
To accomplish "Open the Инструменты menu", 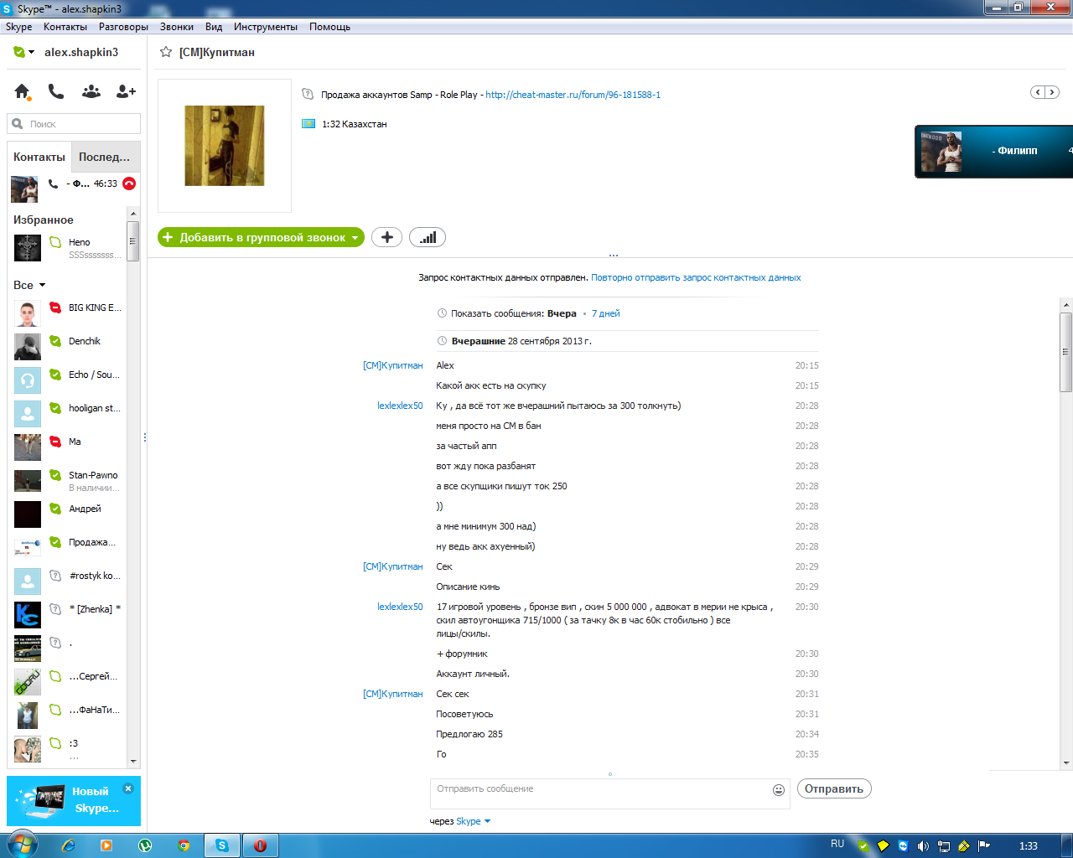I will (x=266, y=27).
